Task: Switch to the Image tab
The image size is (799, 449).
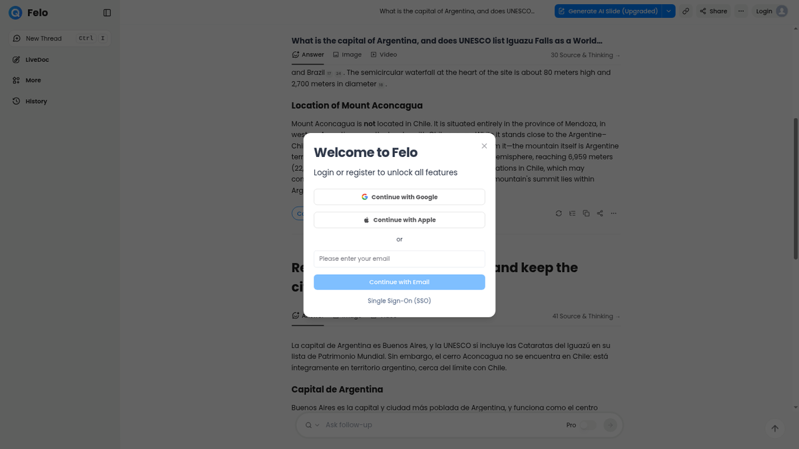Action: coord(348,55)
